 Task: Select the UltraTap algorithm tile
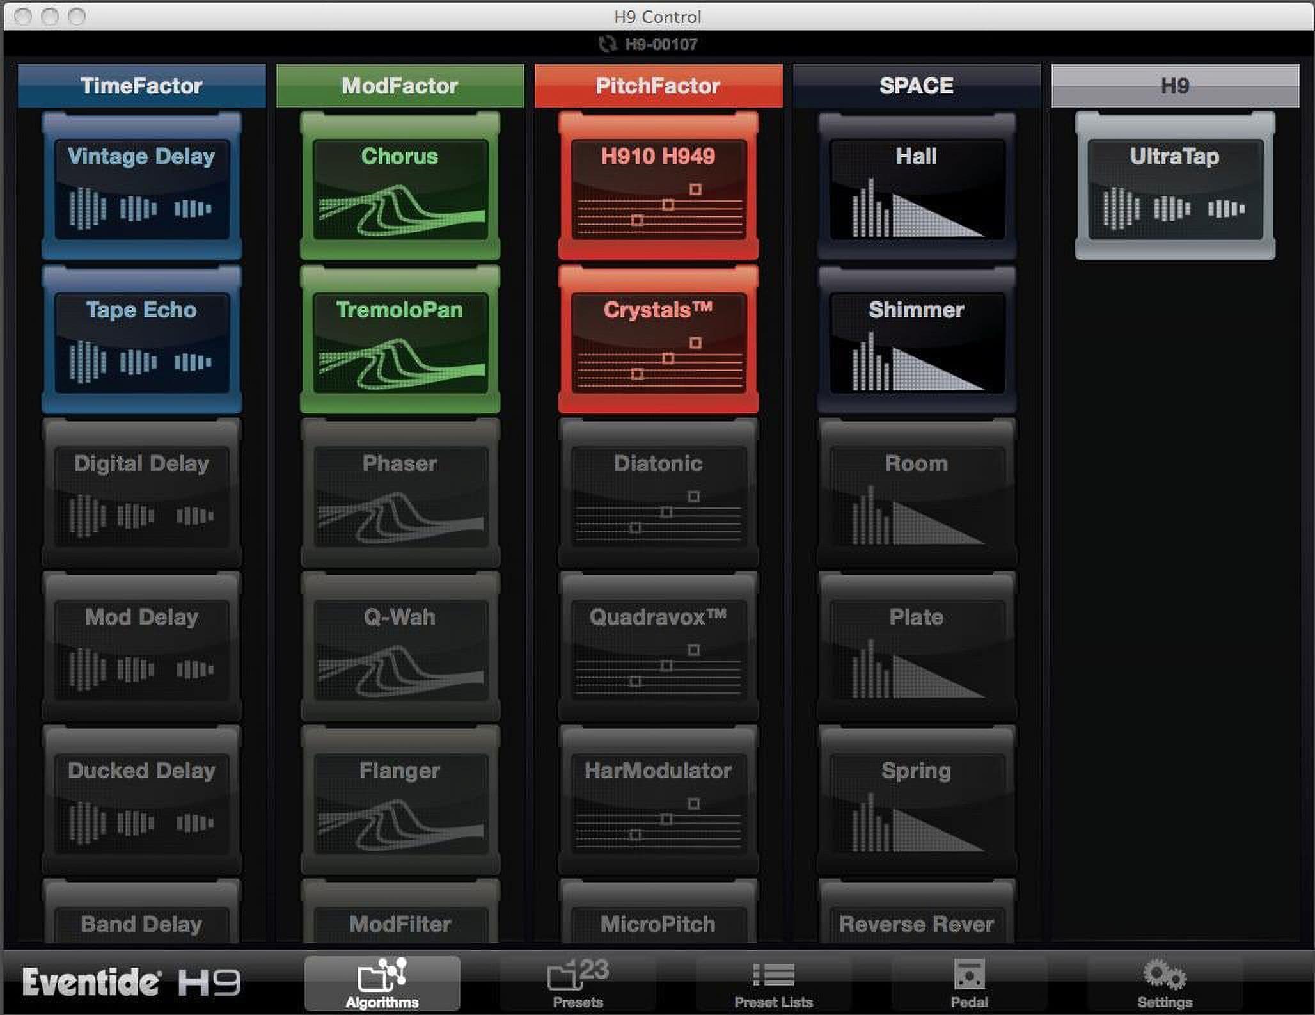1175,186
